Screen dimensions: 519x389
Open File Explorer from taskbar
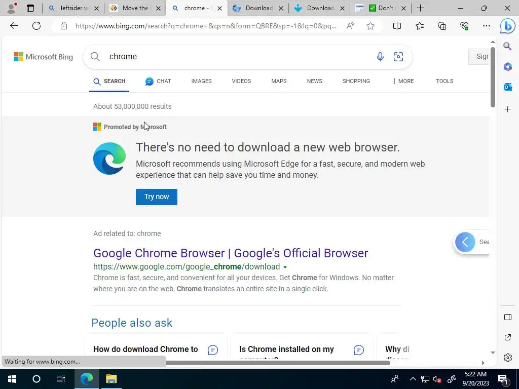click(111, 379)
